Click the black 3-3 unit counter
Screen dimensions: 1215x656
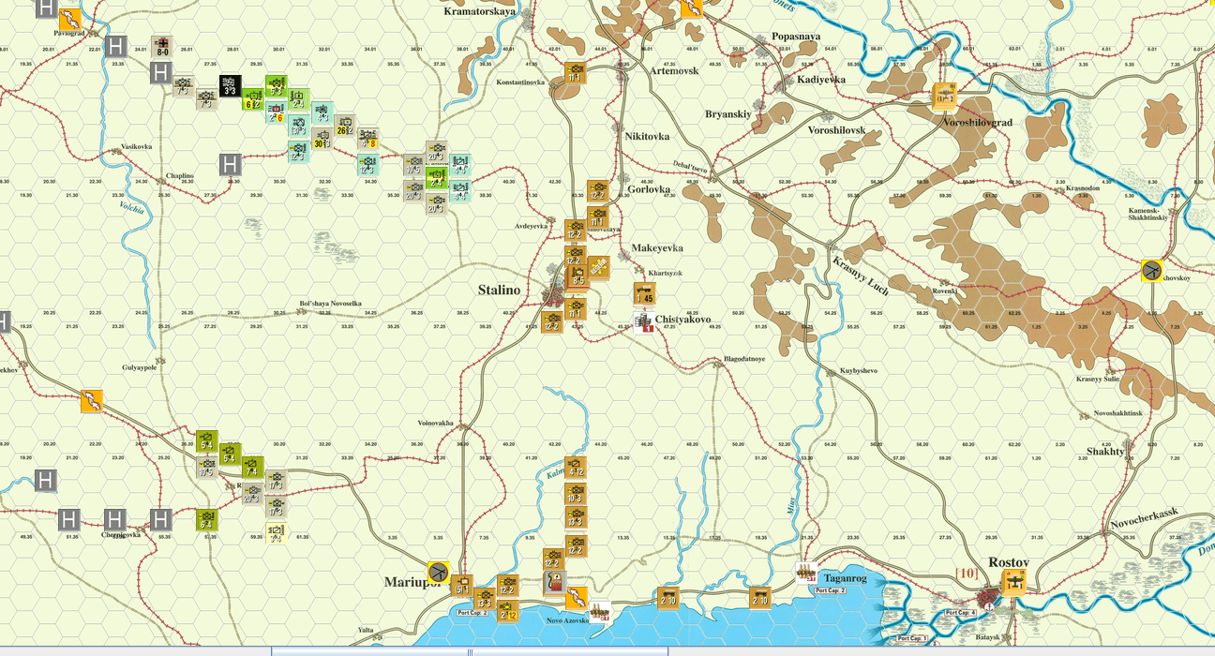click(x=231, y=86)
